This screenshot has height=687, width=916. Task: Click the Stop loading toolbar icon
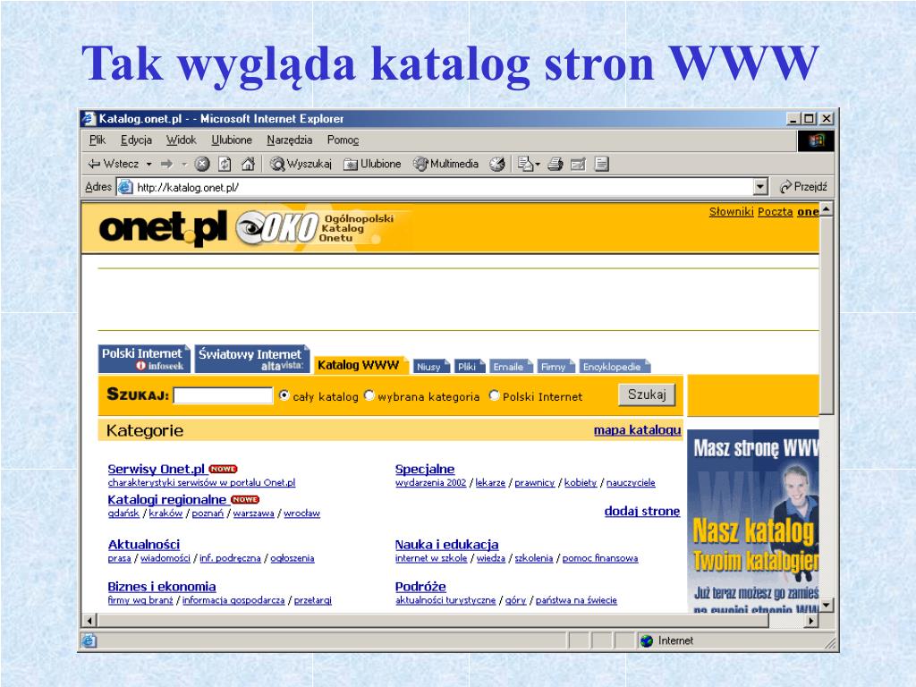[202, 165]
